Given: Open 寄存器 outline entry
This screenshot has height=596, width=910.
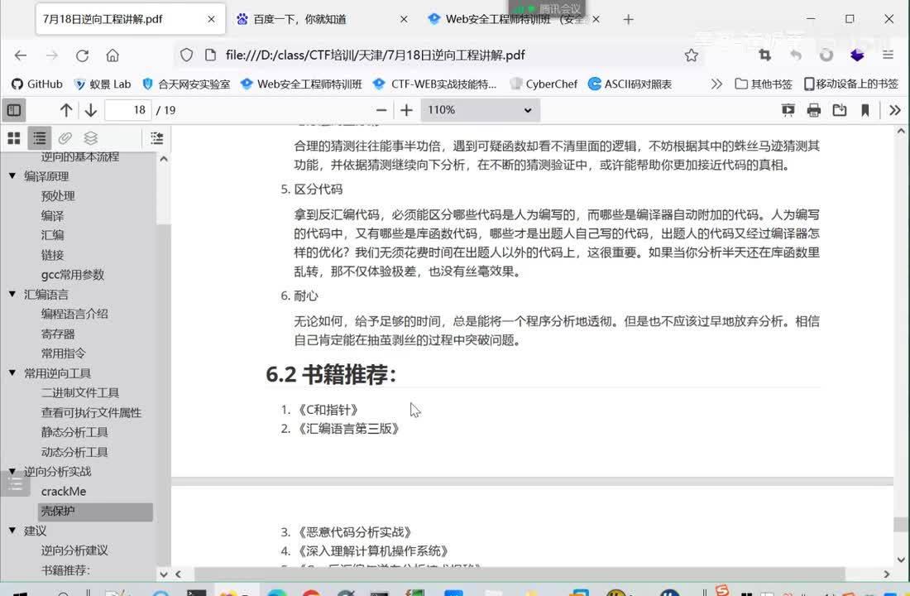Looking at the screenshot, I should tap(58, 334).
